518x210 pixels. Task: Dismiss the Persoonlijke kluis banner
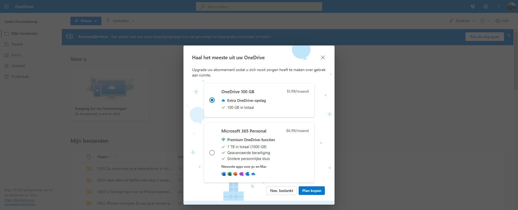(509, 36)
